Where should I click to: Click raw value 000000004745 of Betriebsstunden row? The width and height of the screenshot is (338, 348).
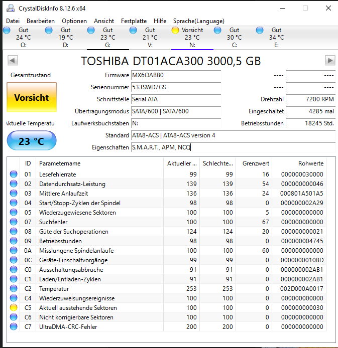click(x=302, y=241)
